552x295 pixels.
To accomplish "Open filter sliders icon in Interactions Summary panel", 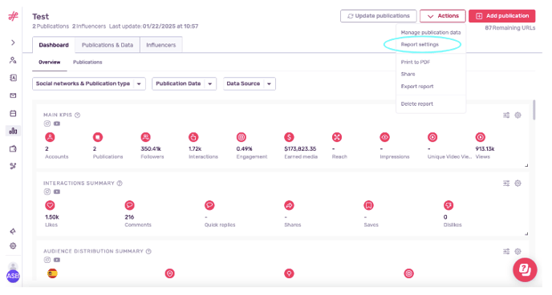I will click(506, 184).
